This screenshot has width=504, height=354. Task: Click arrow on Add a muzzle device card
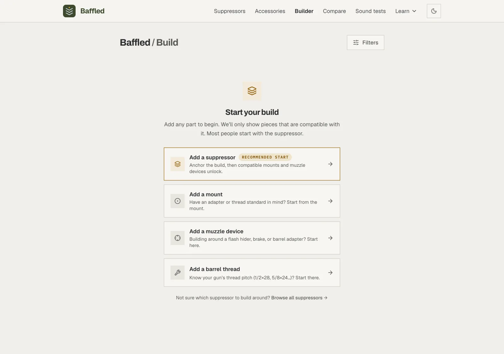(330, 238)
